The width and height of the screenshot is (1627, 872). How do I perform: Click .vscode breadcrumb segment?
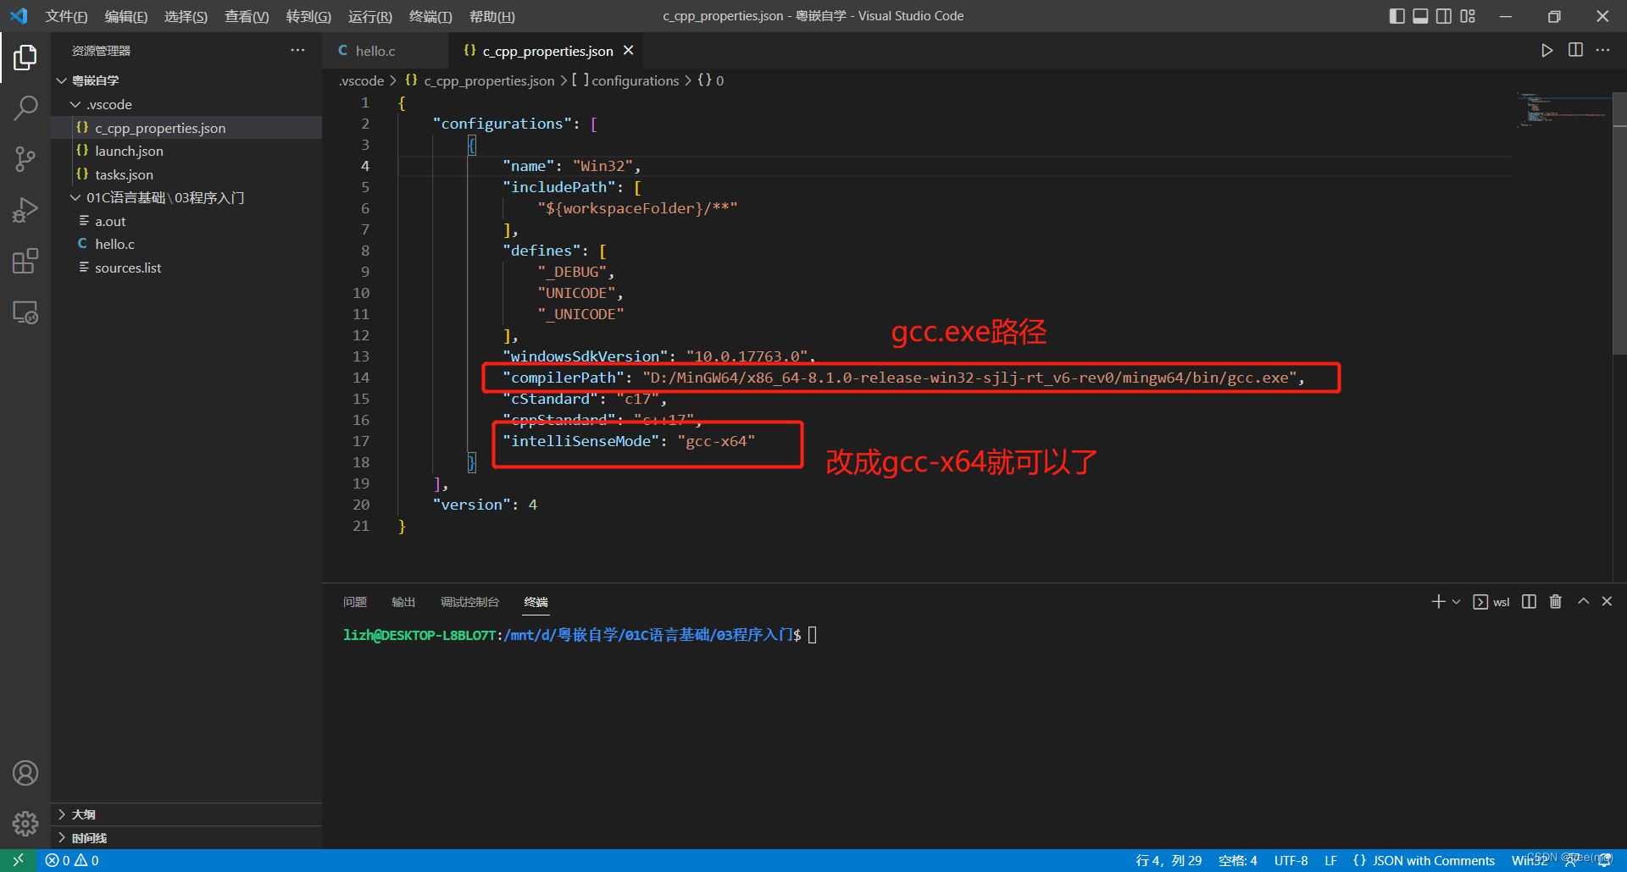click(x=362, y=80)
